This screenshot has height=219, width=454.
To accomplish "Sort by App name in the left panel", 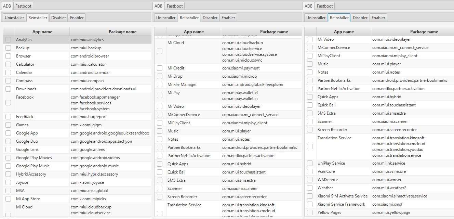I will [x=42, y=32].
